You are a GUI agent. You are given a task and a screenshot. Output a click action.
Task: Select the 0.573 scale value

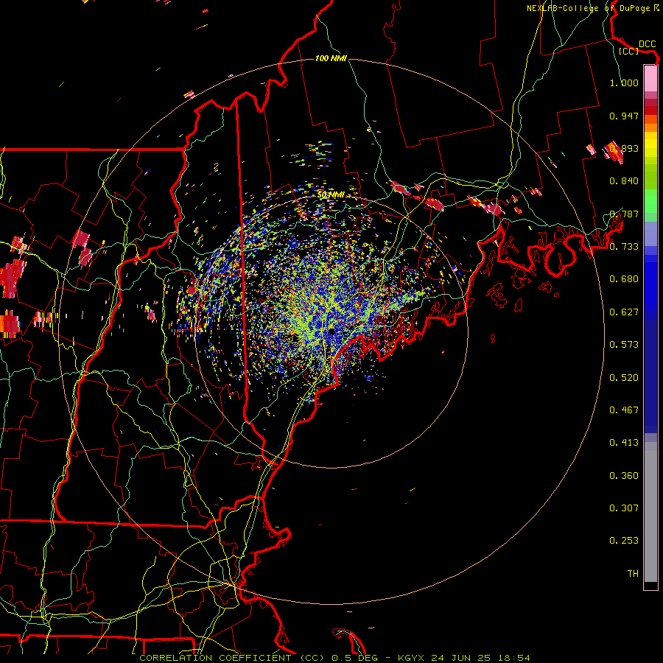624,345
